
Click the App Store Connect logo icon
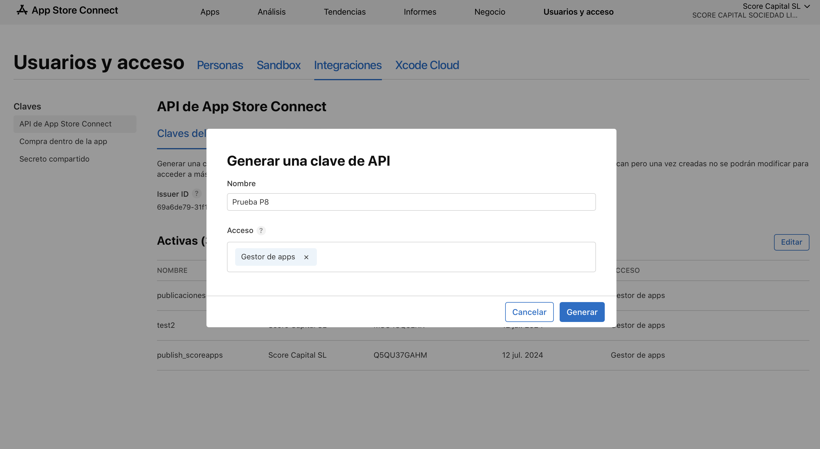click(x=22, y=10)
